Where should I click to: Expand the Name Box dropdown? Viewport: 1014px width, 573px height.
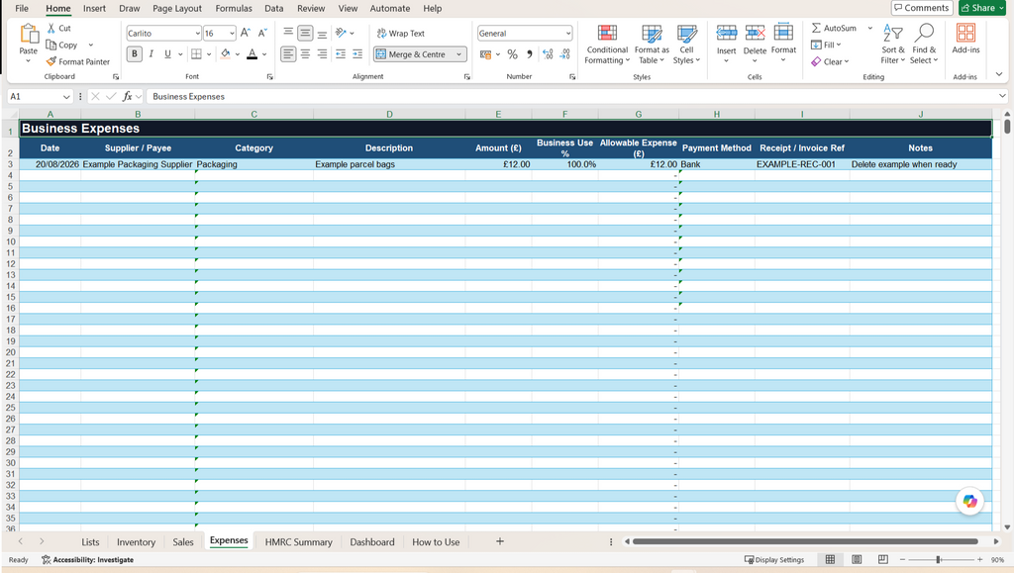[x=66, y=97]
